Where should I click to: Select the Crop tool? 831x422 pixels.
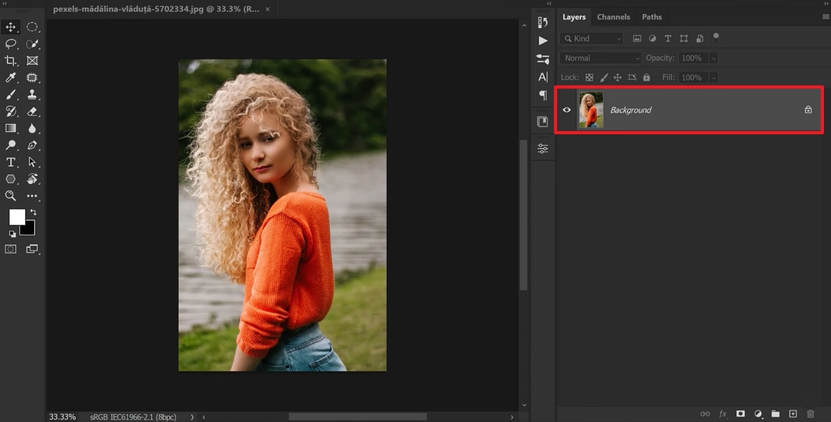(10, 61)
